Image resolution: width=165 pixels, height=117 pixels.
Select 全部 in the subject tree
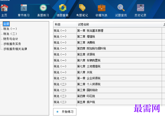6,24
